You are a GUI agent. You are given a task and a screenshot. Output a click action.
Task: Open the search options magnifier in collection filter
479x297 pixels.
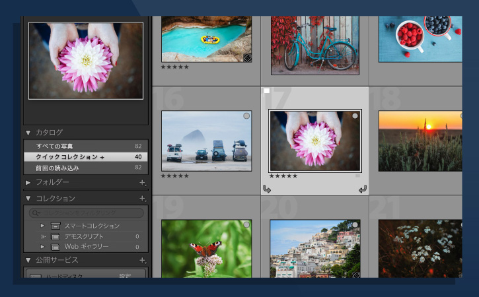[x=36, y=213]
